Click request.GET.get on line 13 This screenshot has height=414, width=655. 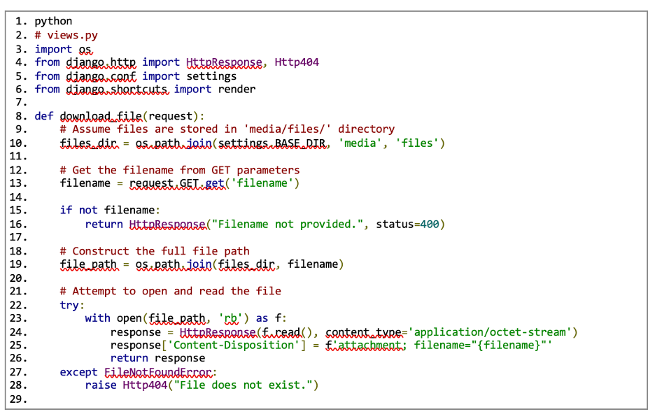point(177,183)
